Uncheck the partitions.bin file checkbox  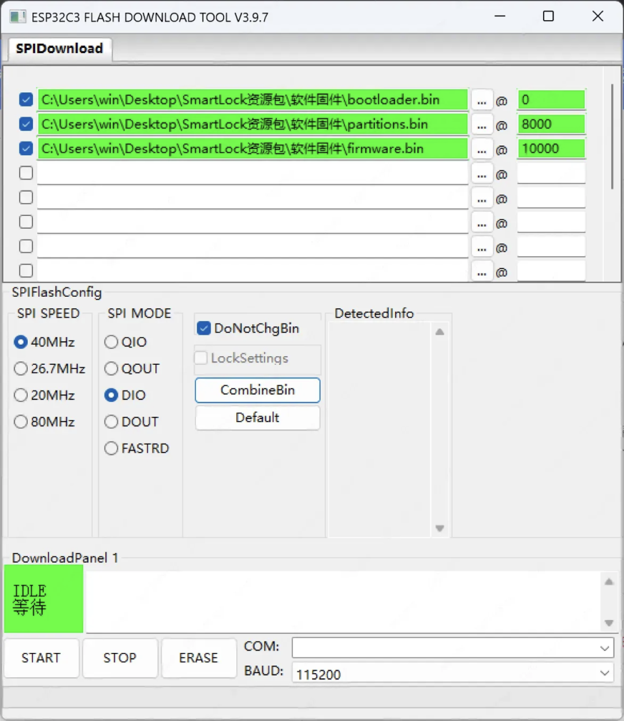point(26,124)
